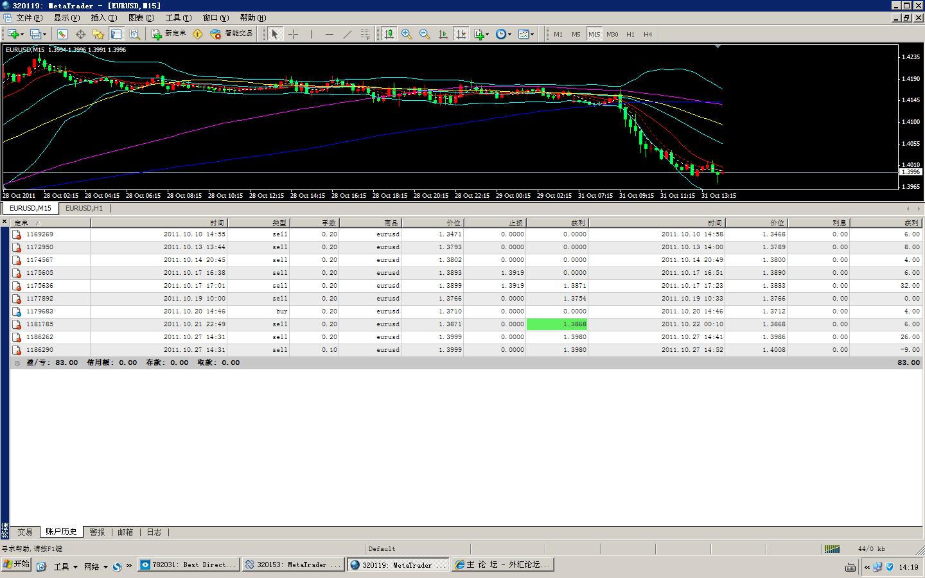This screenshot has height=578, width=925.
Task: Click the zoom in magnifier icon
Action: click(407, 34)
